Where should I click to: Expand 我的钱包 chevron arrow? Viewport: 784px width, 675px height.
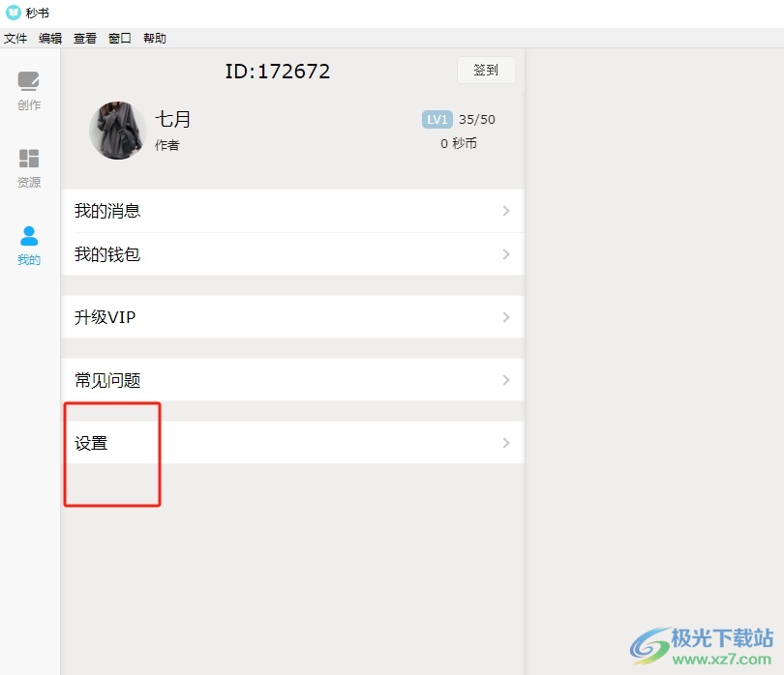pos(506,254)
